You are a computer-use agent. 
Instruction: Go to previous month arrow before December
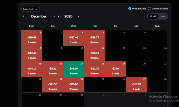click(23, 16)
